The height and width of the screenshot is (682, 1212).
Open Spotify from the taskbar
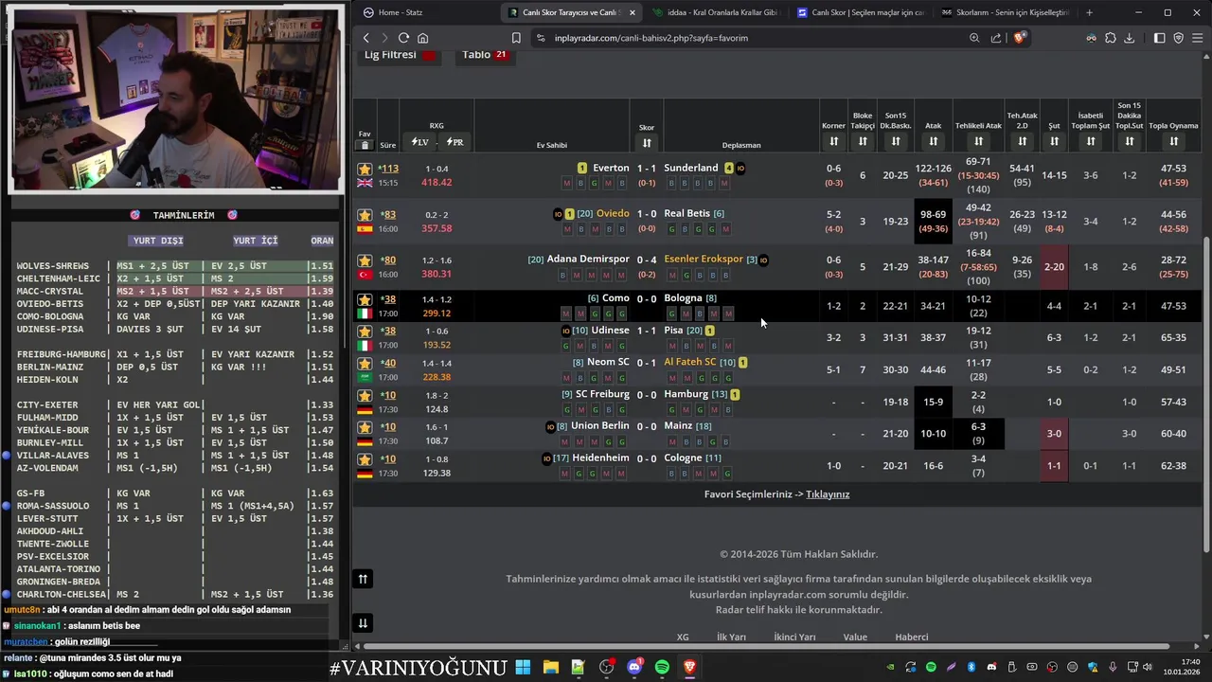(662, 667)
